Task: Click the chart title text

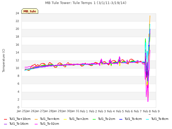Action: pyautogui.click(x=86, y=3)
